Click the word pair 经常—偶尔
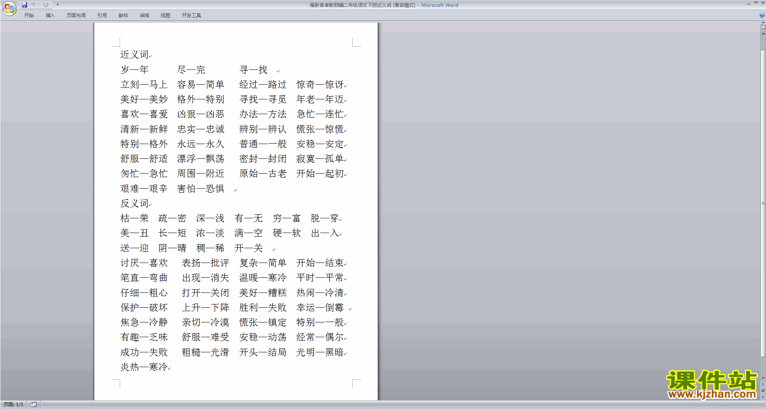Screen dimensions: 766x409 click(320, 337)
